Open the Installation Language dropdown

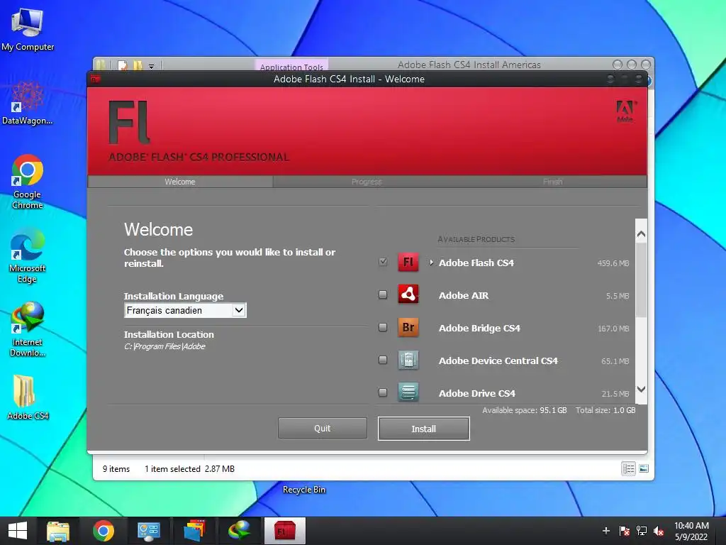185,310
